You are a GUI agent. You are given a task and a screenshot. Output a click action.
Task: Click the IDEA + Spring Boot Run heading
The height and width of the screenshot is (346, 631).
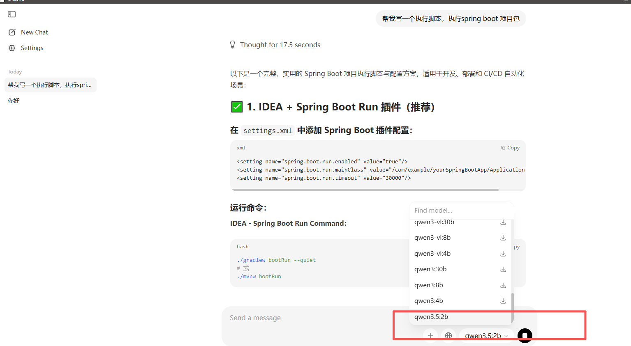(333, 107)
